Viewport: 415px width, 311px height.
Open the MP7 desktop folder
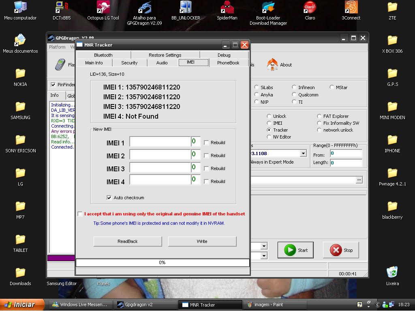pos(20,210)
